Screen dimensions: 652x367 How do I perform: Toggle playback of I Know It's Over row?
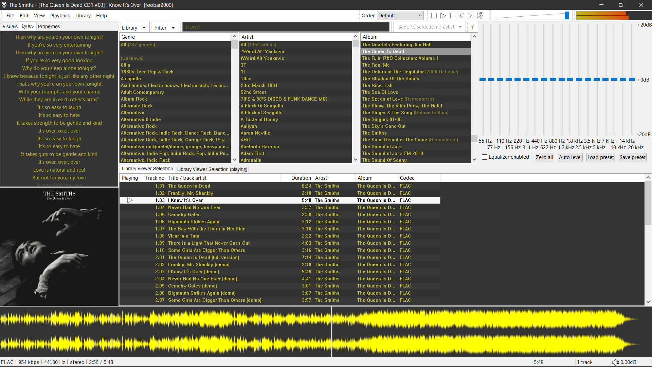[130, 200]
